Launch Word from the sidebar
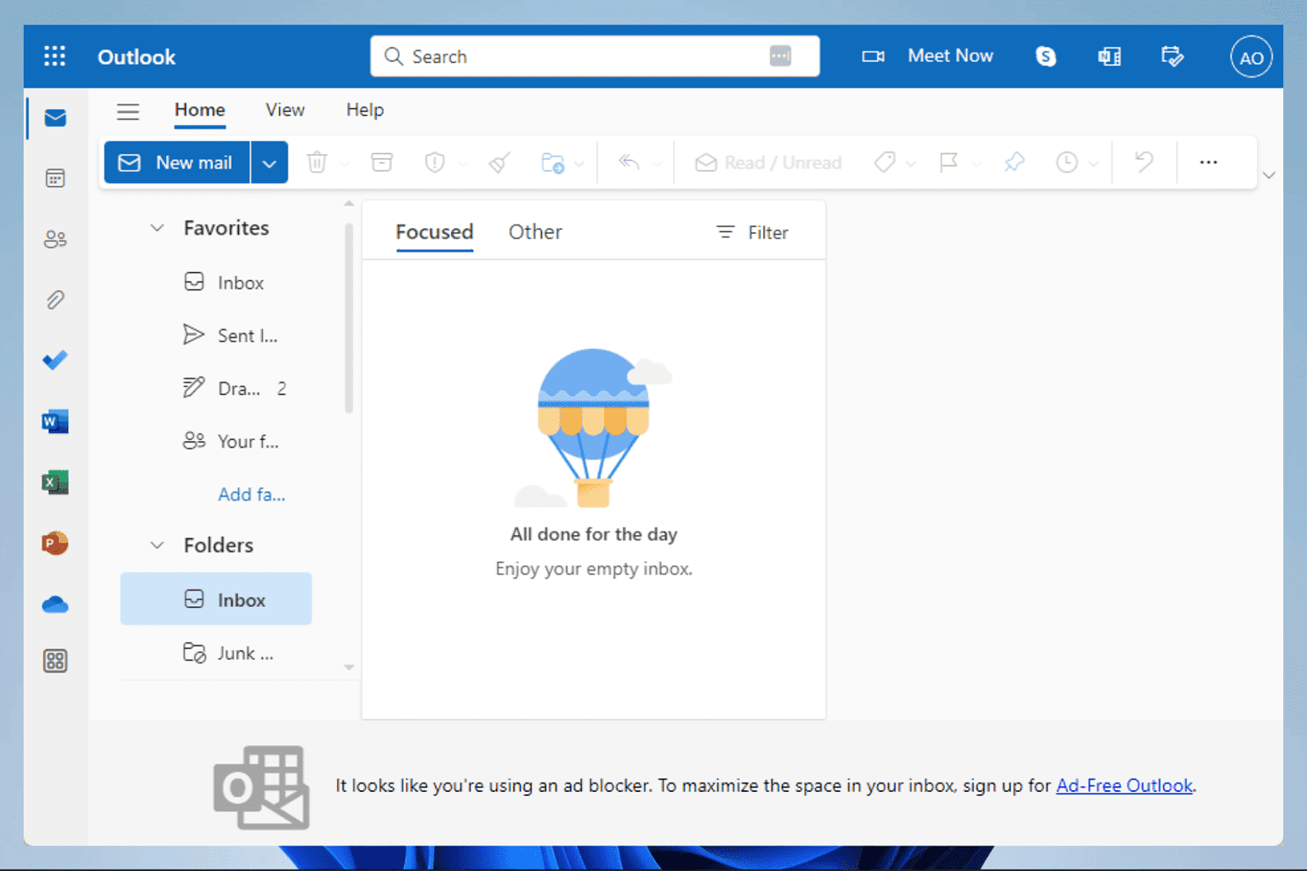1307x871 pixels. tap(54, 421)
